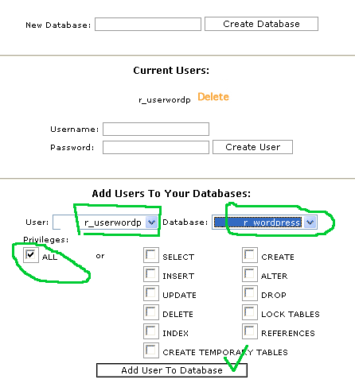Click the Create User button
This screenshot has height=383, width=355.
click(x=252, y=147)
